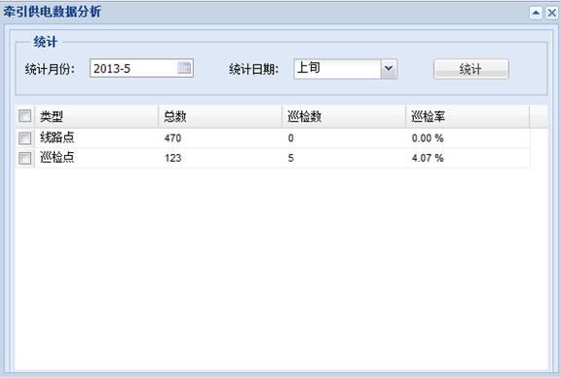Select the 巡检点 row name
Screen dimensions: 561x378
[x=56, y=157]
